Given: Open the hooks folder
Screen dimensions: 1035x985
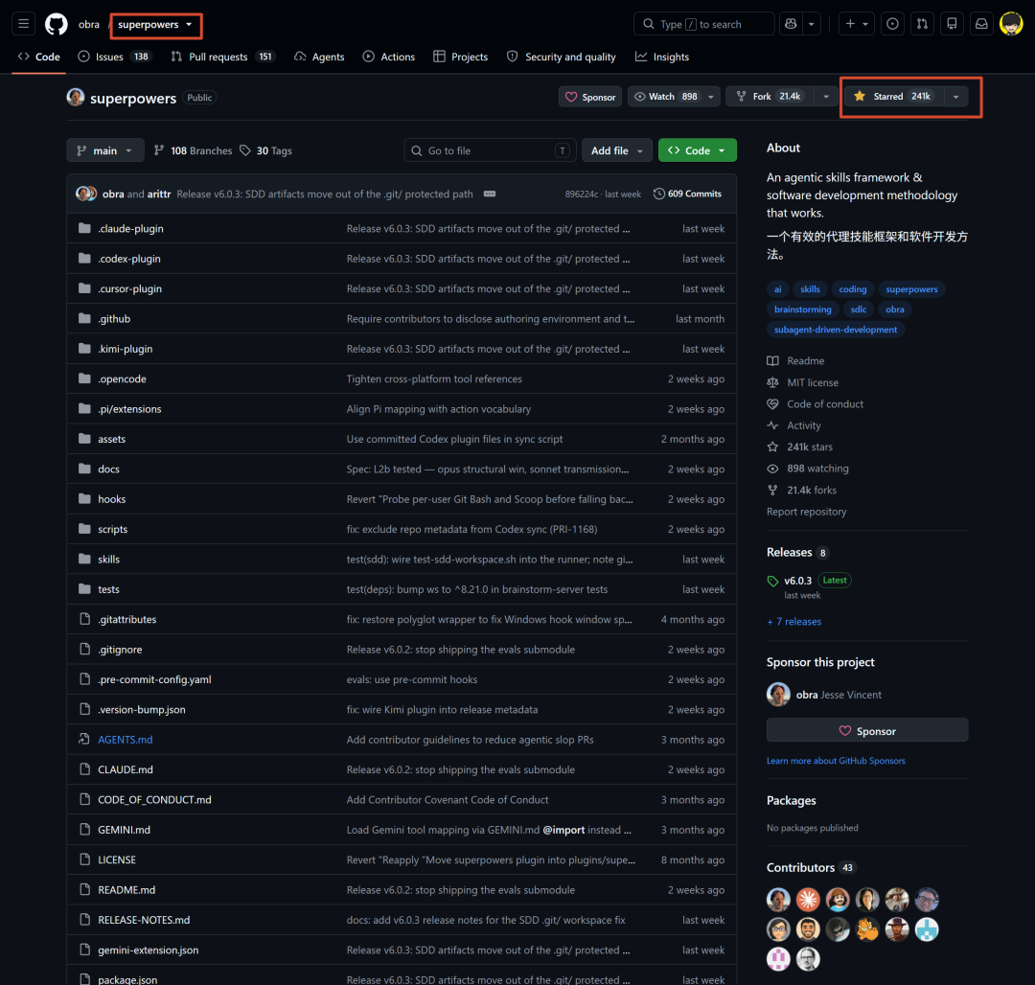Looking at the screenshot, I should [111, 499].
